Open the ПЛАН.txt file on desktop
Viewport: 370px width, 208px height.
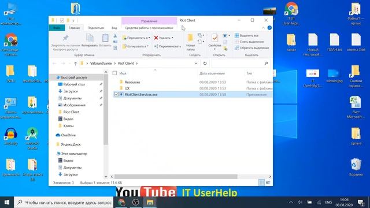click(x=334, y=42)
